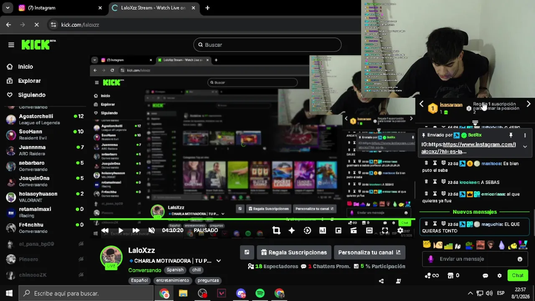Open the stream stats chart icon
The height and width of the screenshot is (301, 535).
(323, 230)
